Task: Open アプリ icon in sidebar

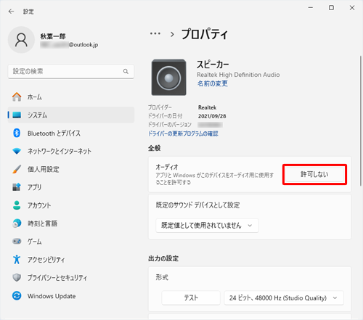Action: pos(17,187)
